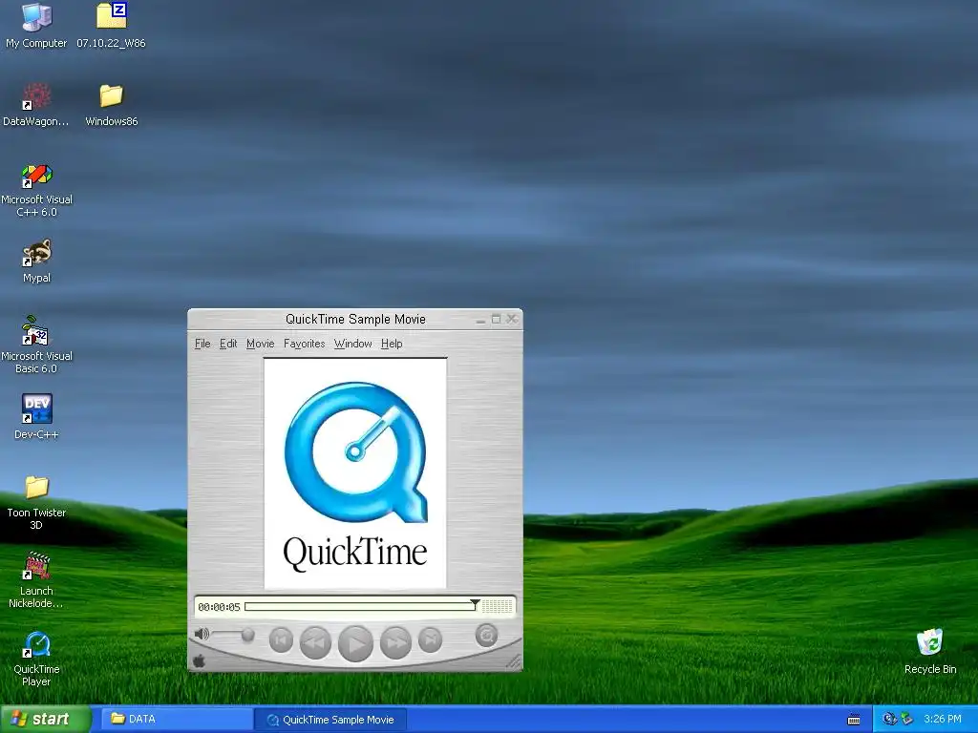Open the Windows start menu
Viewport: 978px width, 733px height.
[x=45, y=720]
